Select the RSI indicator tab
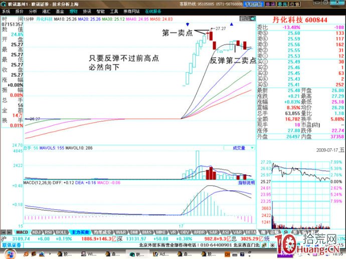 click(x=49, y=232)
